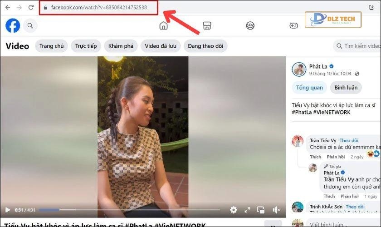
Task: Open Marketplace via storefront icon
Action: (207, 25)
